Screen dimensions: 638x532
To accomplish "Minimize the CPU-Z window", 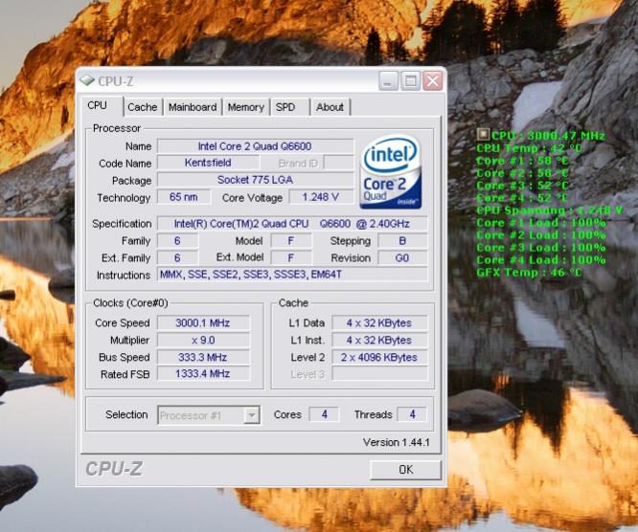I will [x=388, y=81].
